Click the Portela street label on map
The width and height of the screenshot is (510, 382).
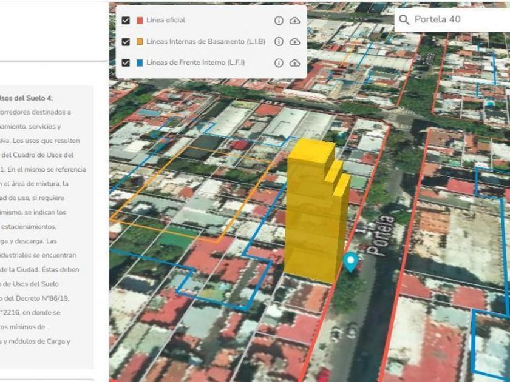point(385,233)
